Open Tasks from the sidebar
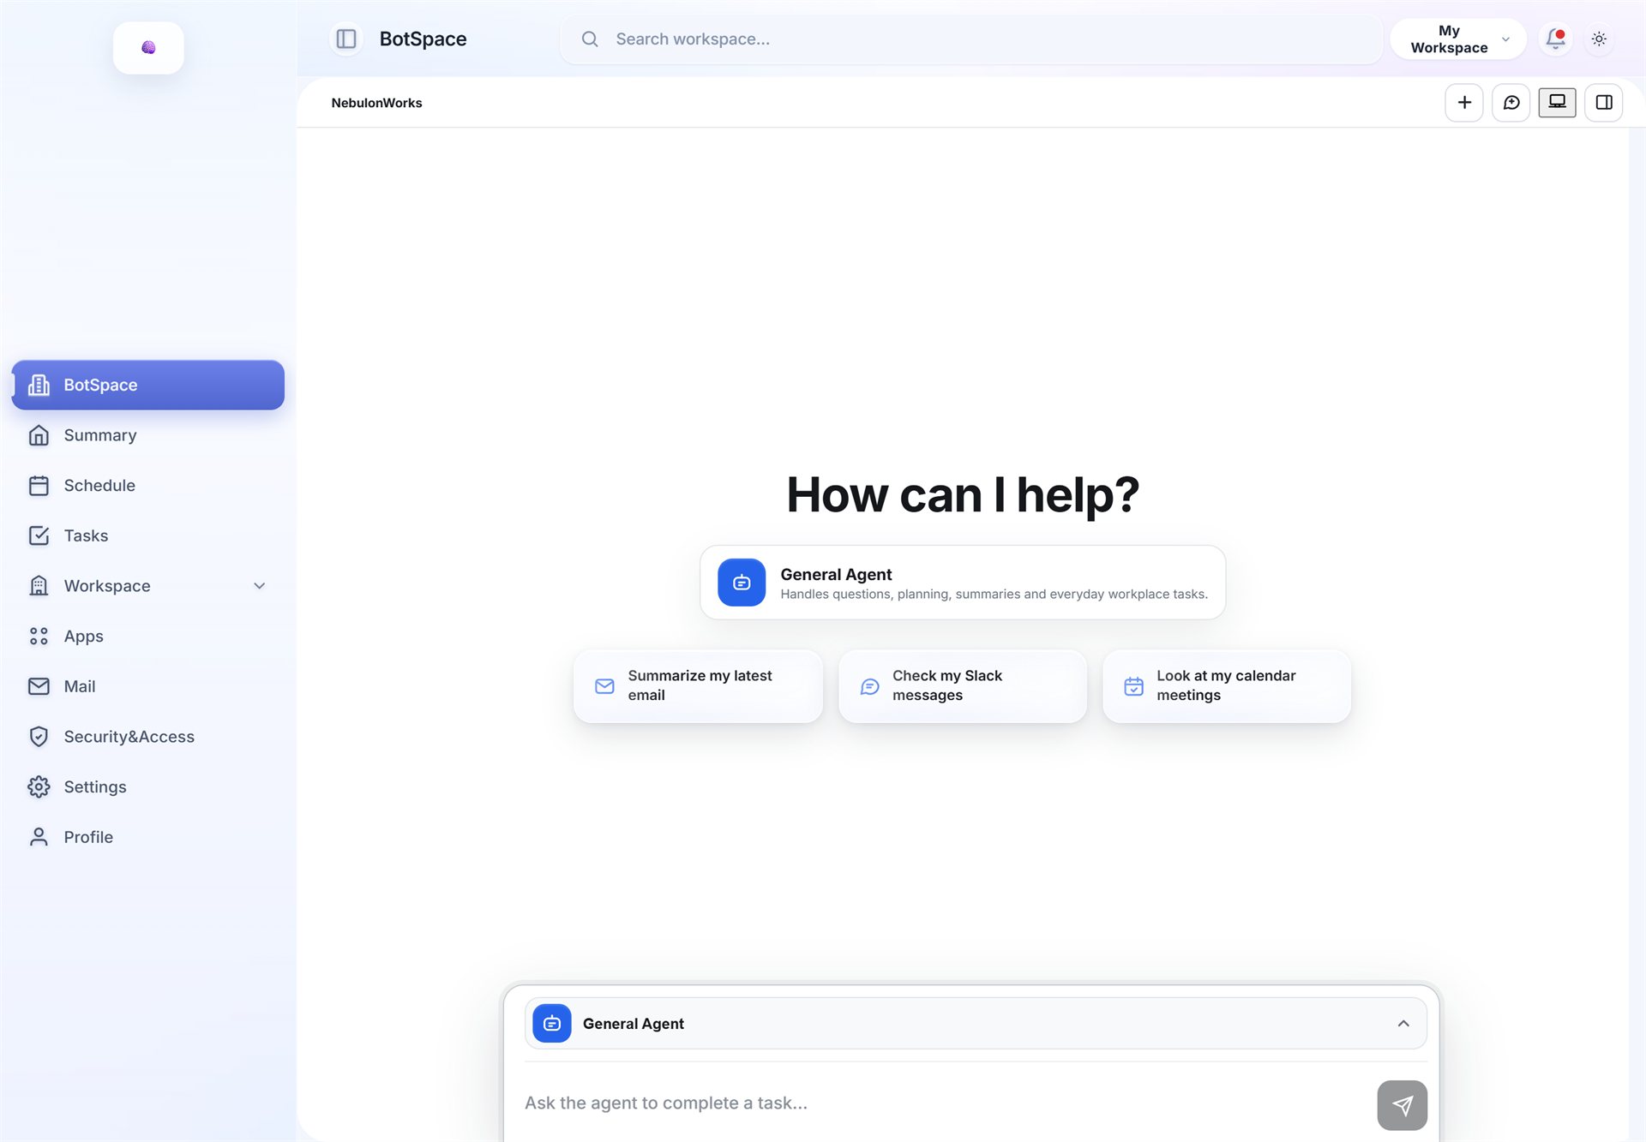This screenshot has width=1646, height=1142. tap(148, 535)
